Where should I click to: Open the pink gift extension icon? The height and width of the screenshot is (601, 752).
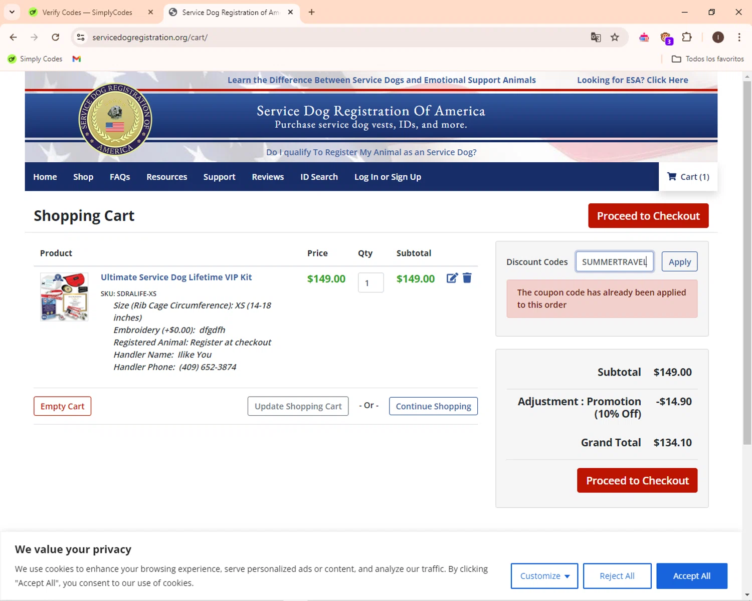click(x=644, y=37)
